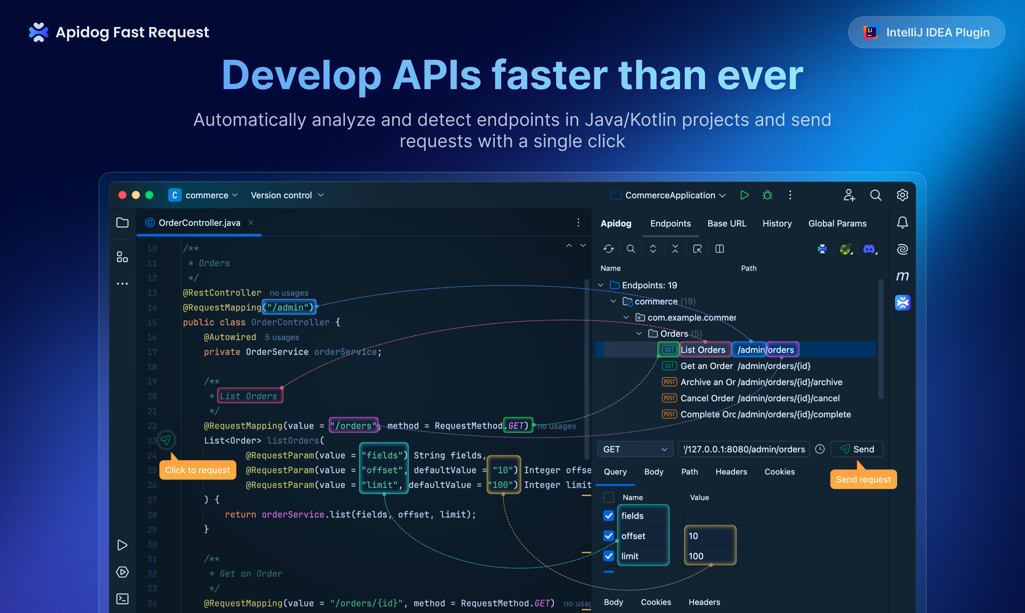Open the Maven tool window icon
The width and height of the screenshot is (1025, 613).
tap(902, 276)
